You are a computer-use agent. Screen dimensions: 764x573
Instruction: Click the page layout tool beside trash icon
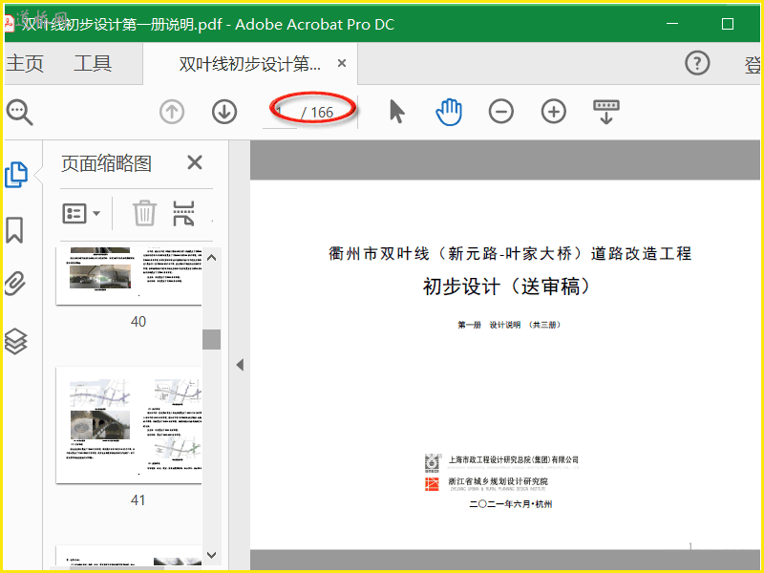tap(183, 213)
